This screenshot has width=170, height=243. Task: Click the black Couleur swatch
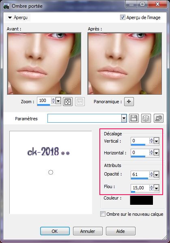[141, 200]
